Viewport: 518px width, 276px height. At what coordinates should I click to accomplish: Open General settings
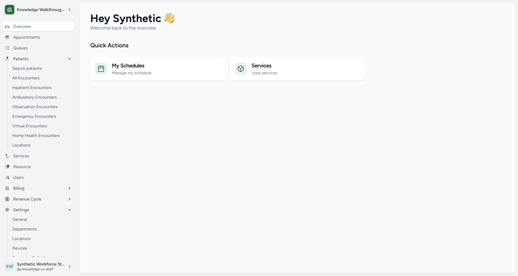pyautogui.click(x=19, y=219)
